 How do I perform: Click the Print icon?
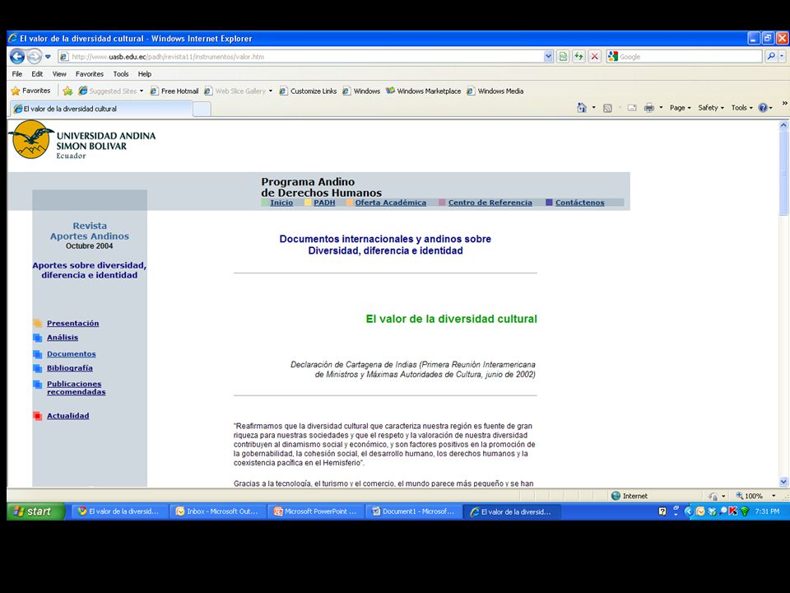click(649, 108)
